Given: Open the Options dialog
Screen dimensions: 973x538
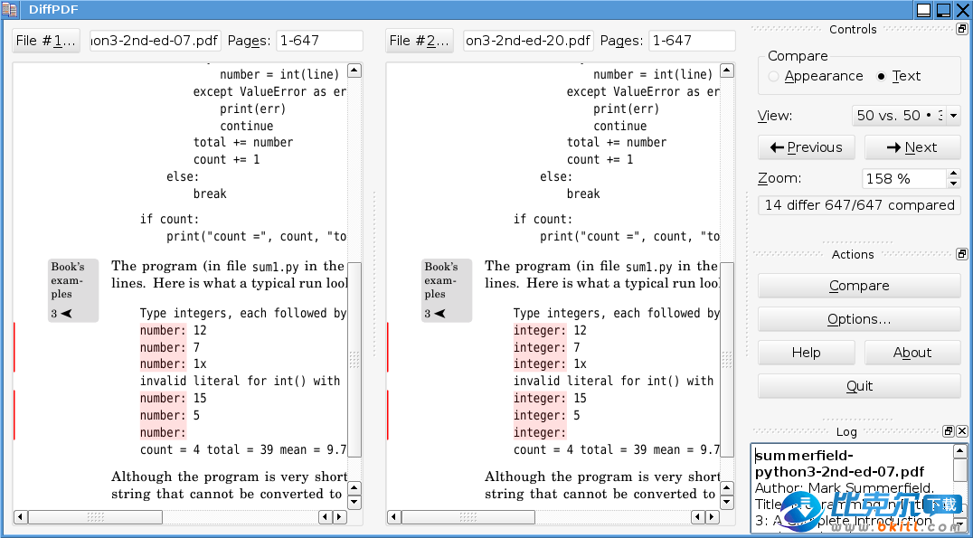Looking at the screenshot, I should [859, 319].
